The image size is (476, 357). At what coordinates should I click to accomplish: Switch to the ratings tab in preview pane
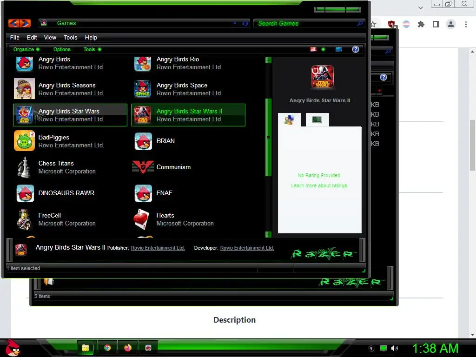(x=290, y=119)
